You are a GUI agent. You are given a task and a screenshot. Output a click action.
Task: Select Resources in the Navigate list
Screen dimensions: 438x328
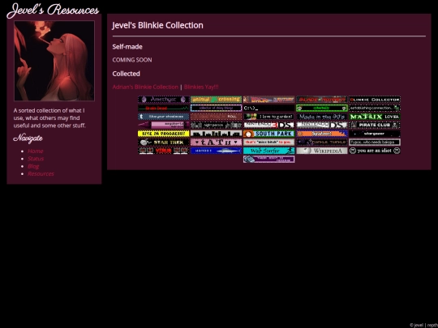coord(41,174)
